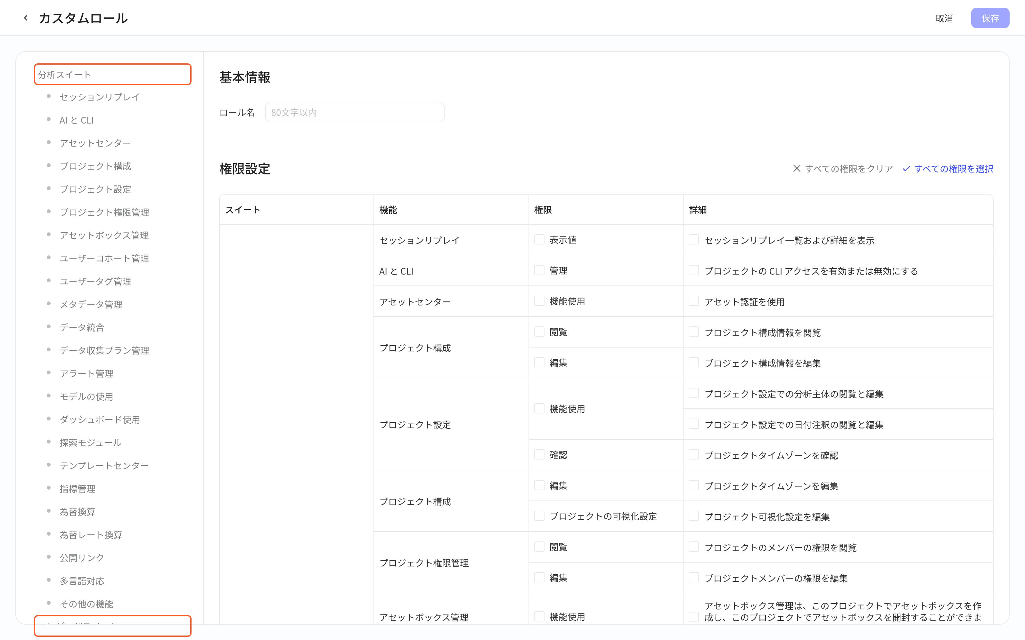Jump to モデルの使用 in the sidebar
The width and height of the screenshot is (1025, 640).
pos(86,396)
